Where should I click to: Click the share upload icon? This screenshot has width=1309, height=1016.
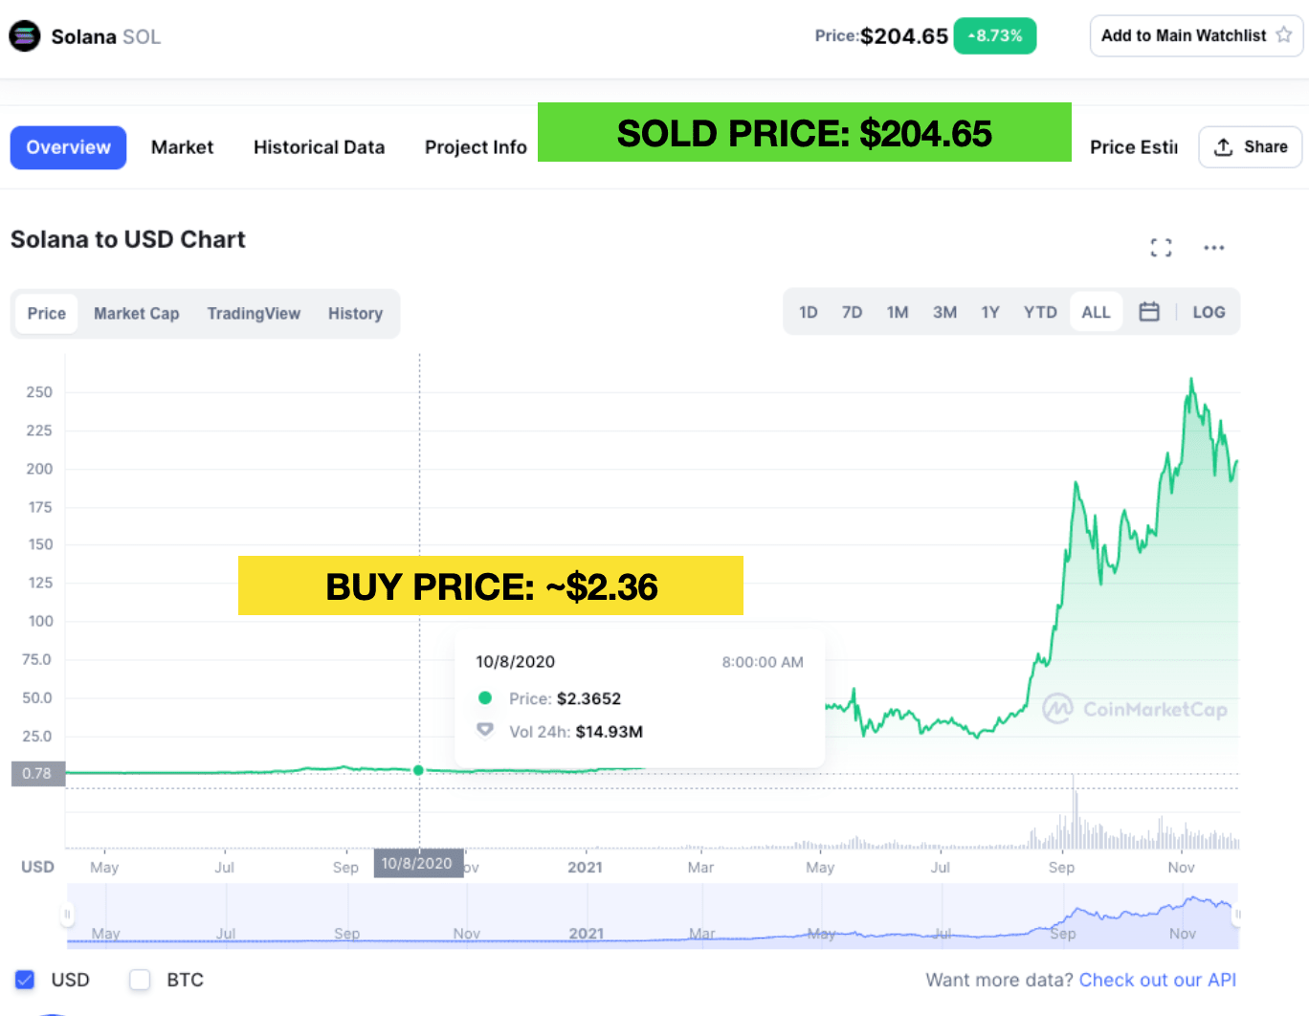click(1223, 147)
